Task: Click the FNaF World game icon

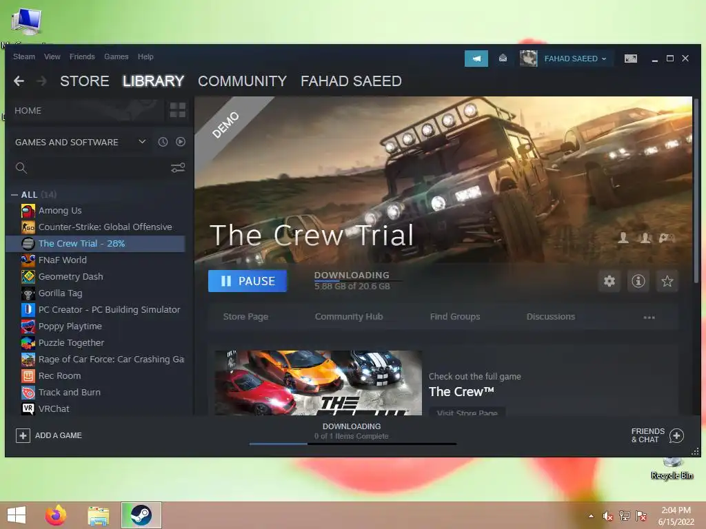Action: tap(28, 260)
